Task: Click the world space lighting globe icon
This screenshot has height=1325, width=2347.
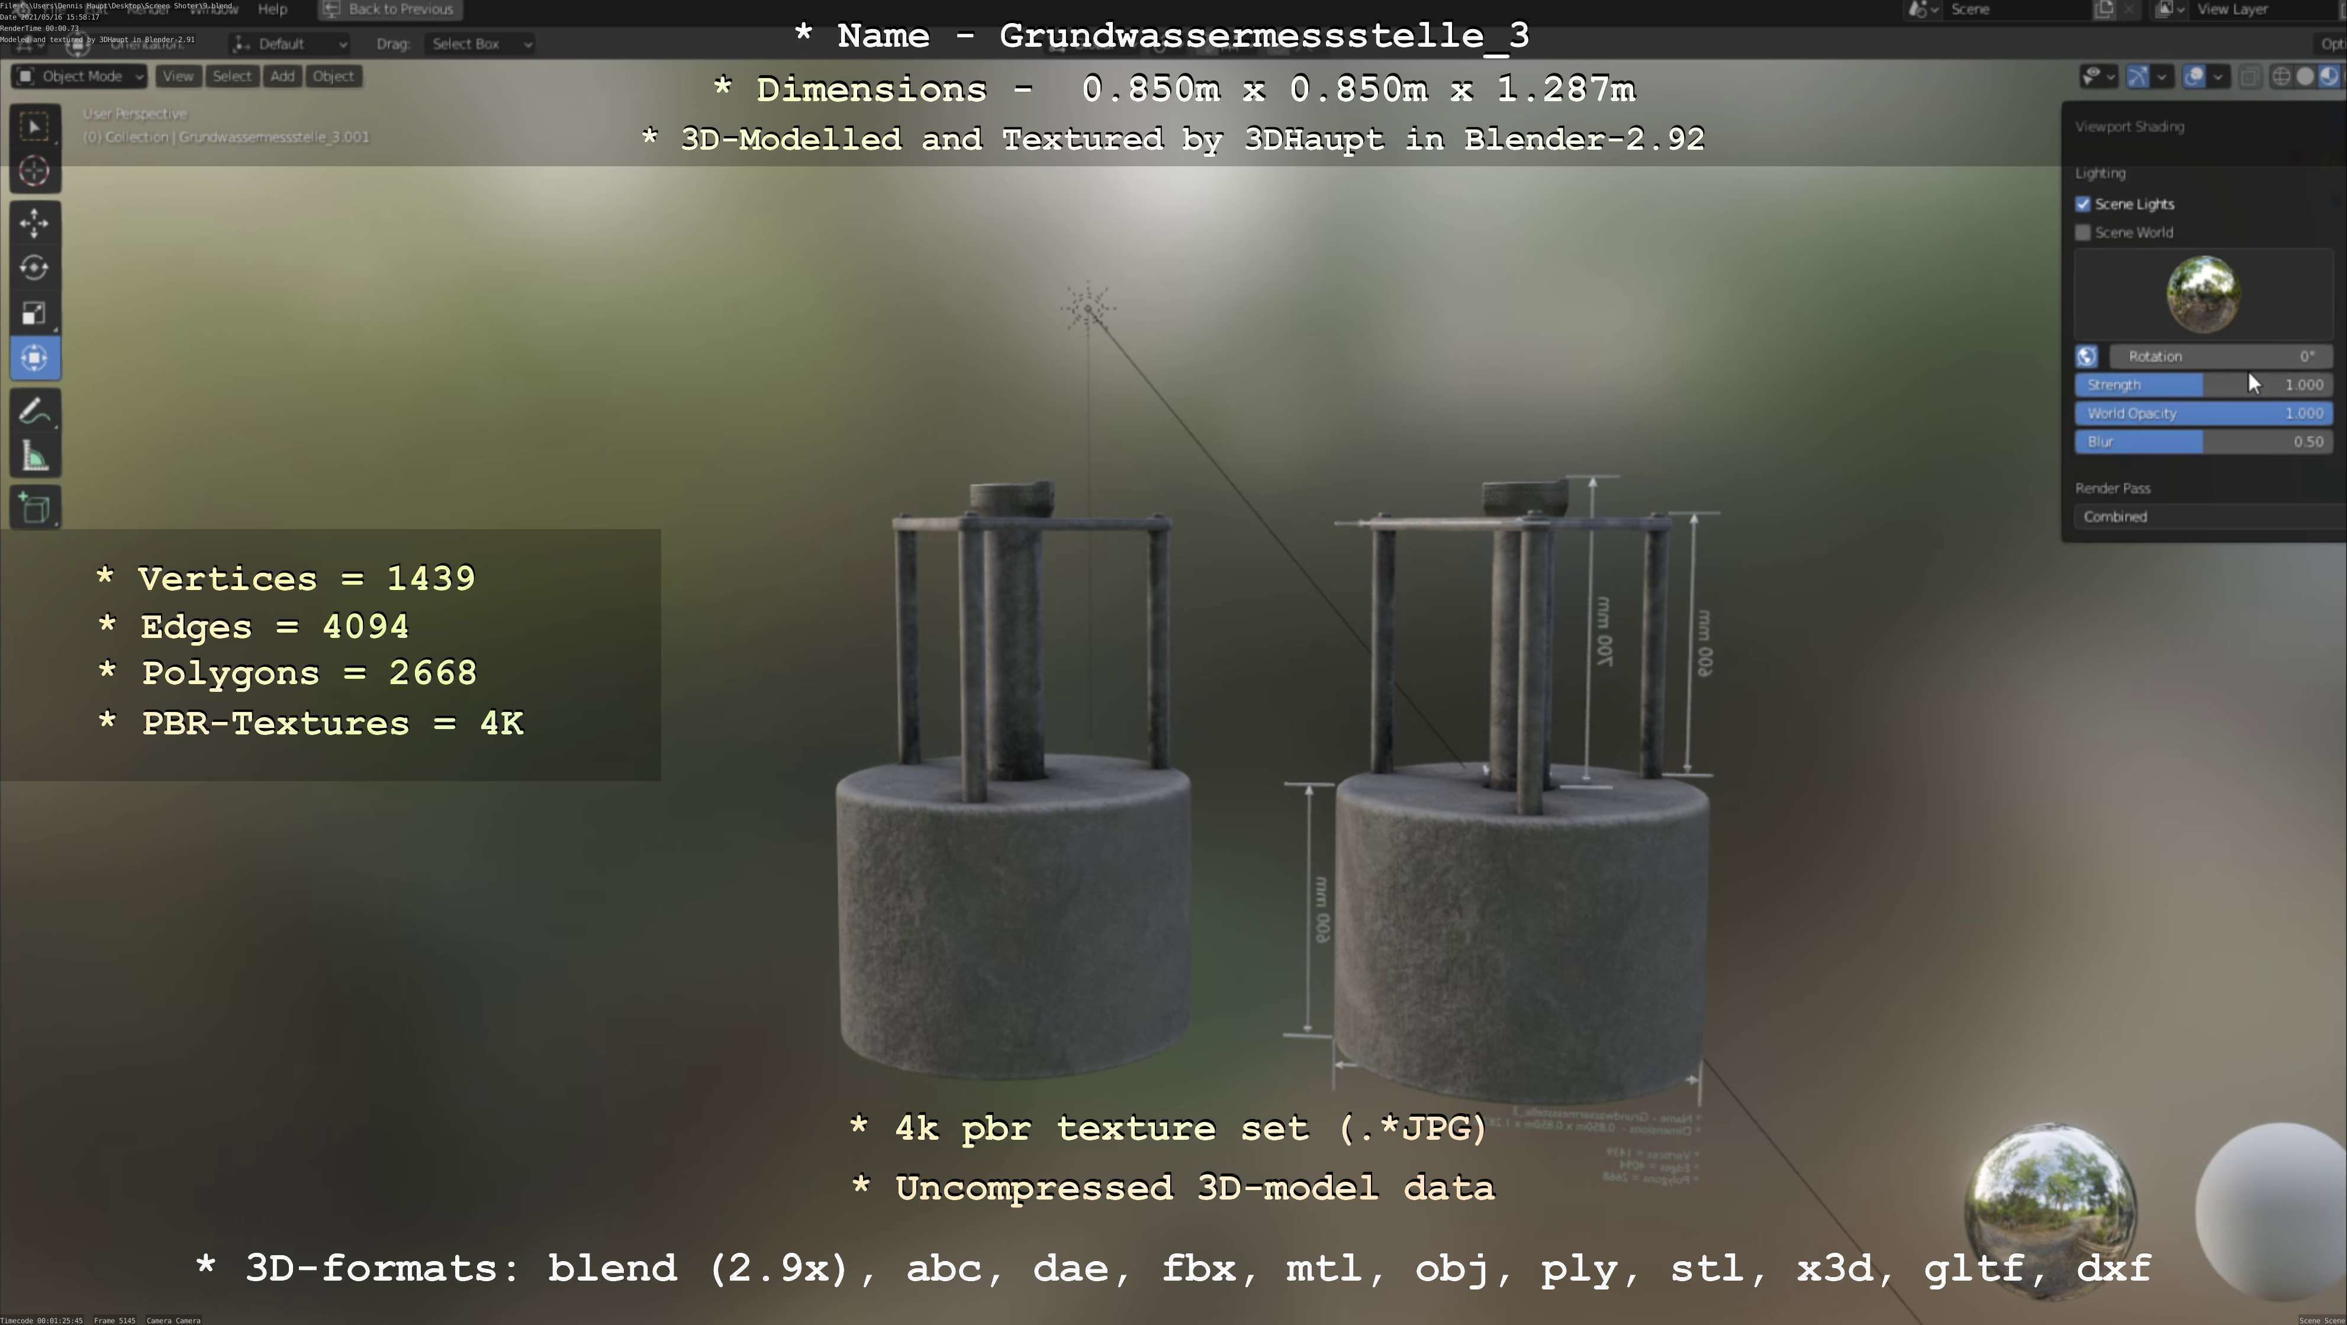Action: pyautogui.click(x=2087, y=356)
